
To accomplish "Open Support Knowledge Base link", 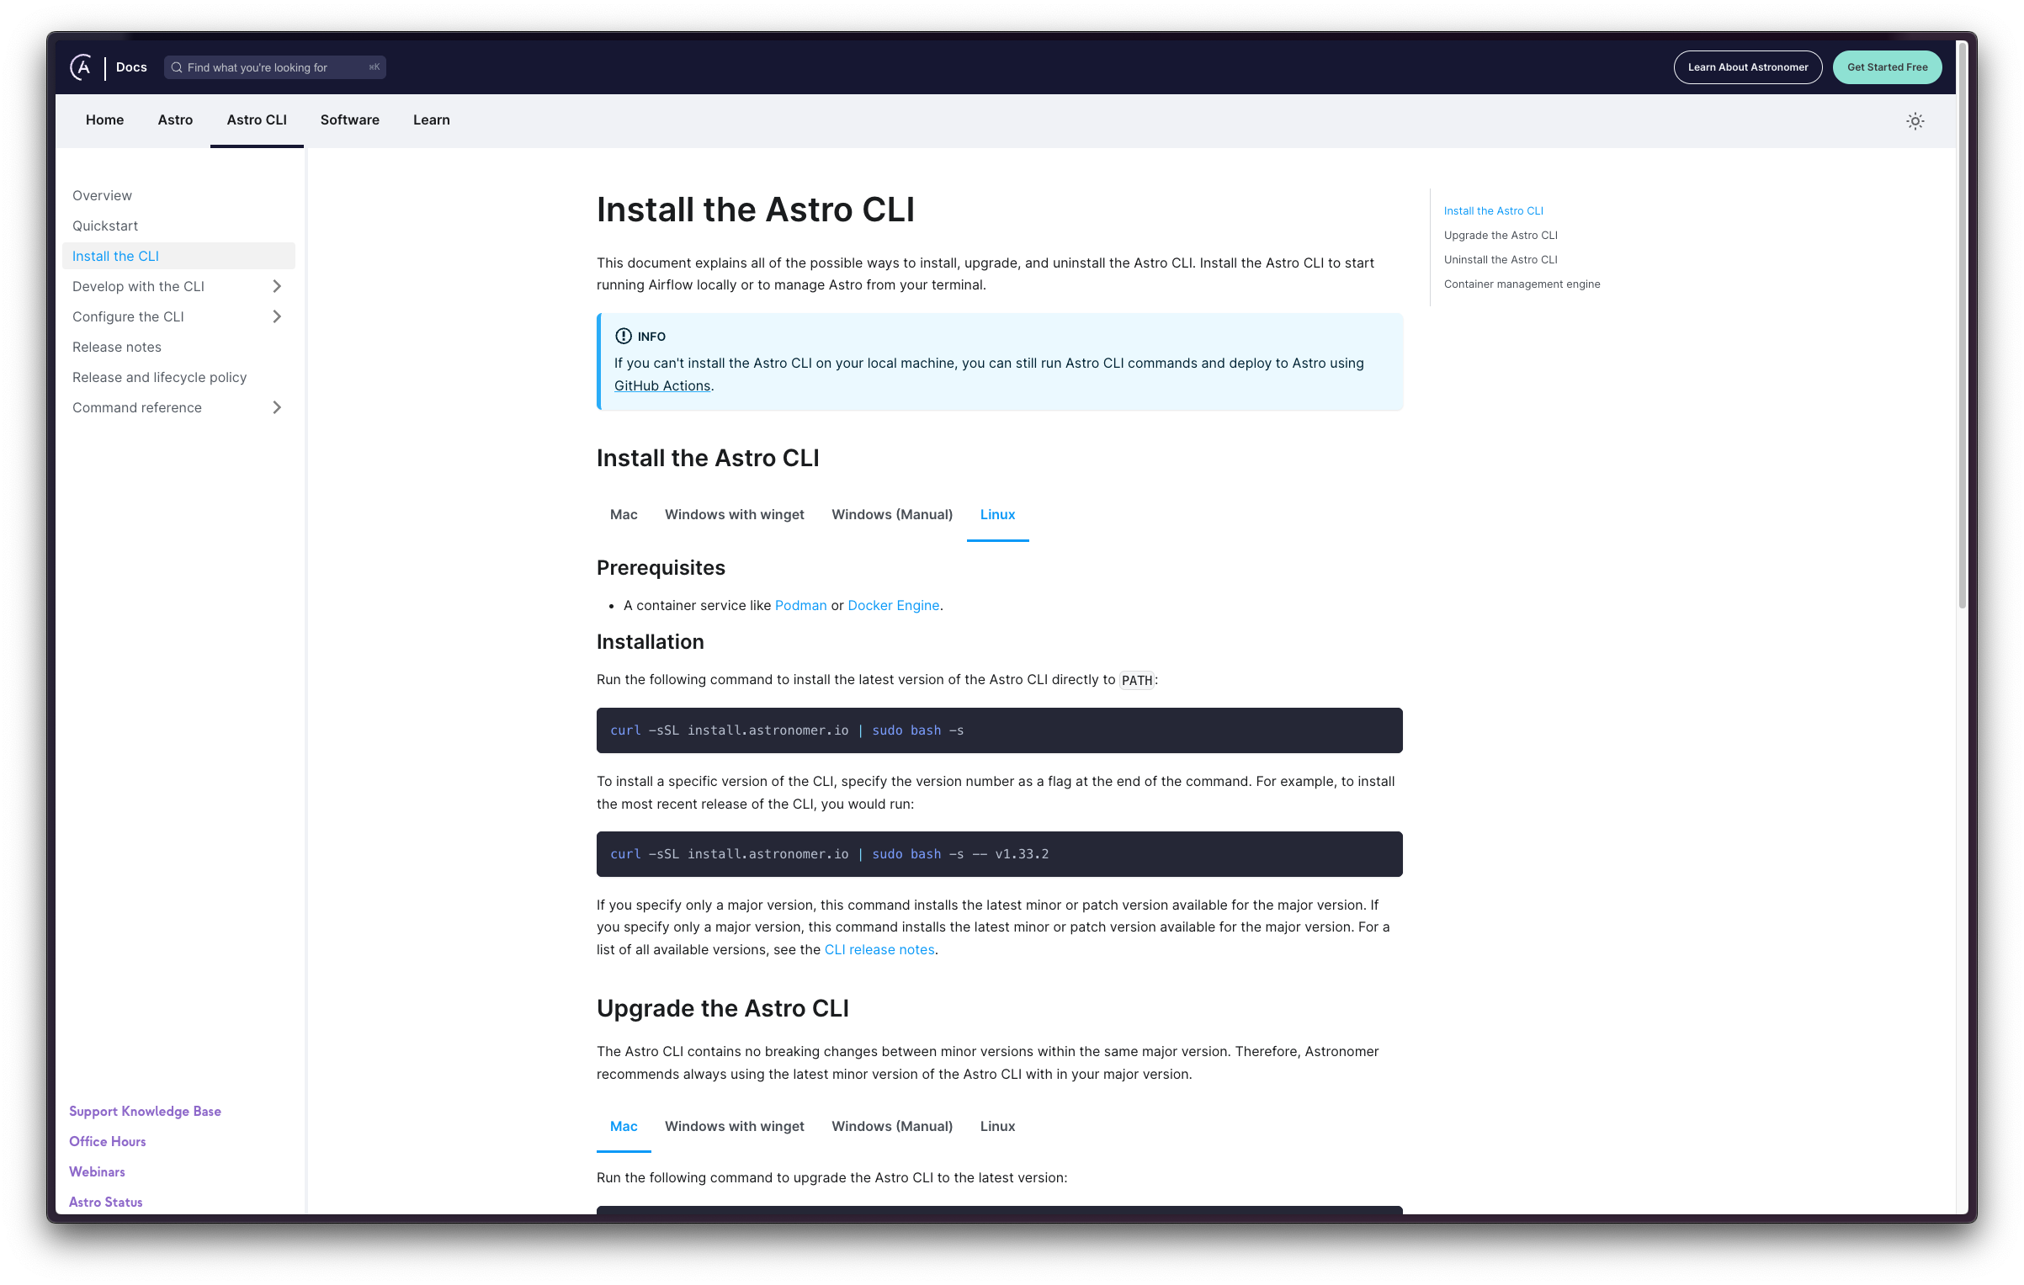I will pyautogui.click(x=145, y=1112).
